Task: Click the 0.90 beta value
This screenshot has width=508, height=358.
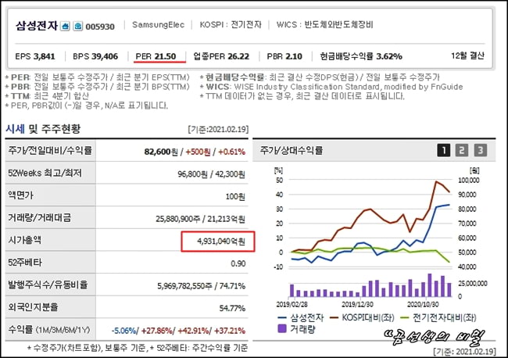Action: (238, 263)
